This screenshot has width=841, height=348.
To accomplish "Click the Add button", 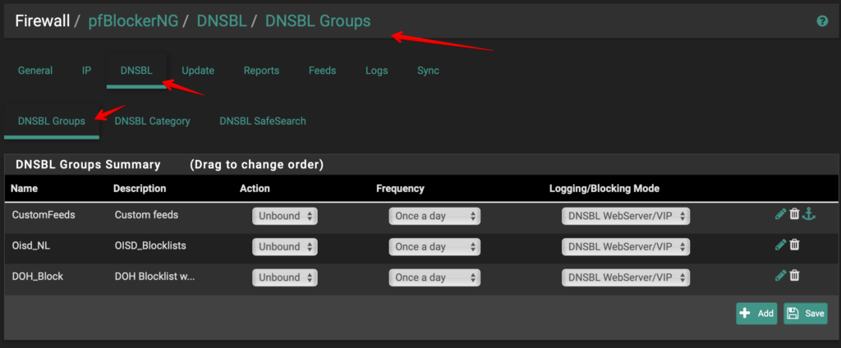I will click(756, 314).
